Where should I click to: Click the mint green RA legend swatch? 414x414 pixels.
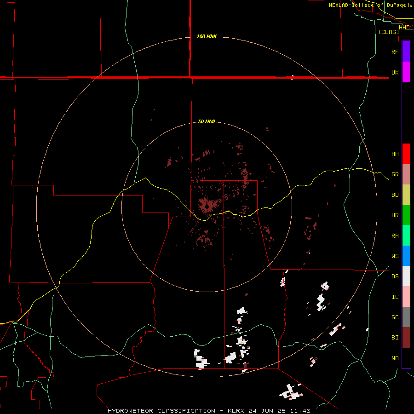coord(406,236)
